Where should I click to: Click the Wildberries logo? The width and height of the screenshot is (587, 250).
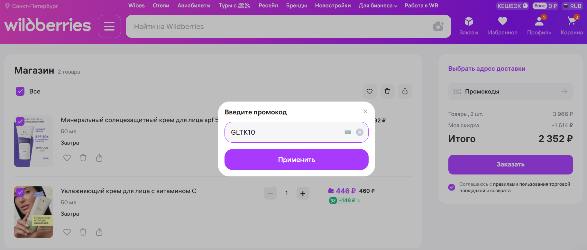point(48,25)
